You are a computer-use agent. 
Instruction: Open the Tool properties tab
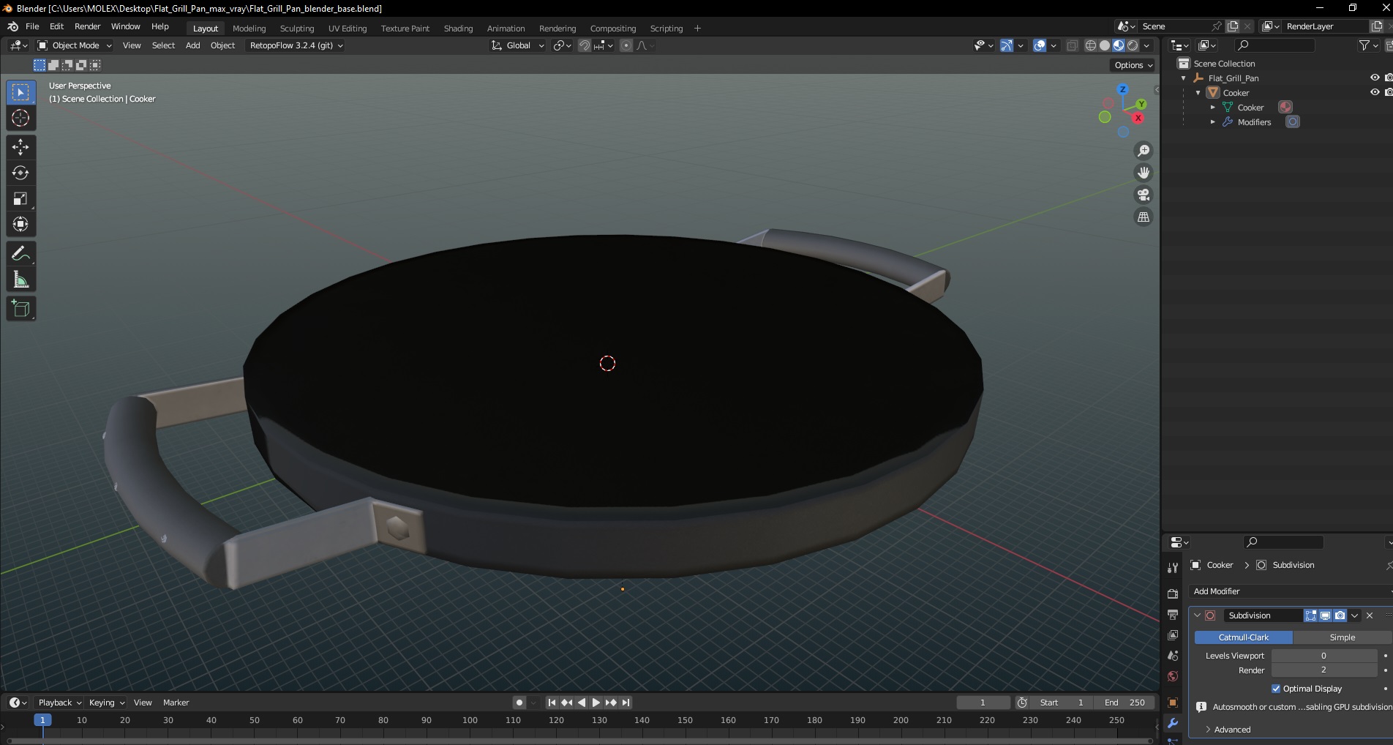pos(1173,568)
